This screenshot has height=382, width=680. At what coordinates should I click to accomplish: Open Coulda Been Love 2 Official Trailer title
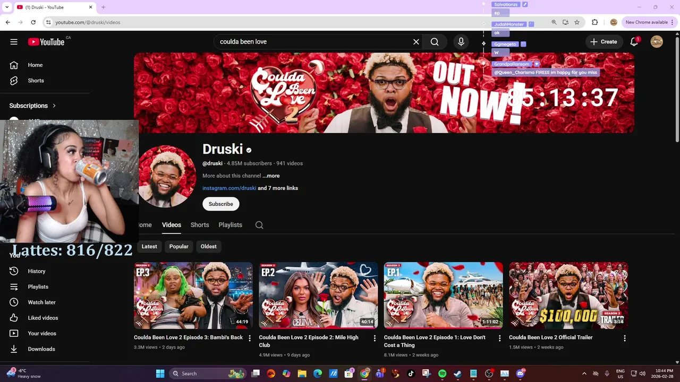550,337
